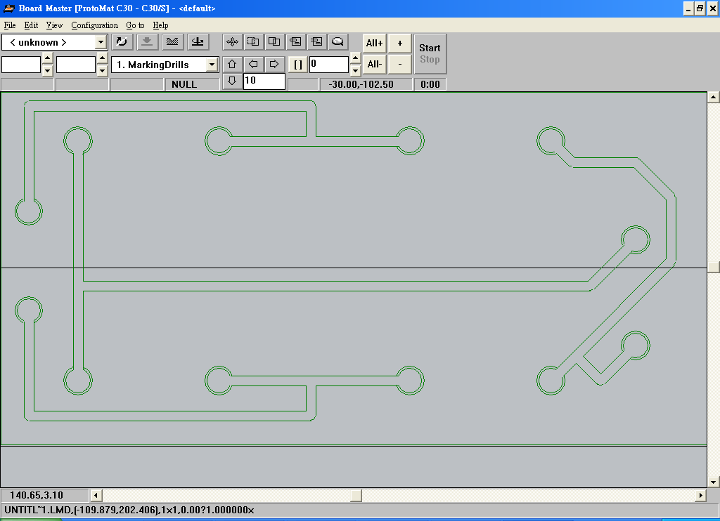This screenshot has width=720, height=521.
Task: Click the square brackets button
Action: pyautogui.click(x=297, y=65)
